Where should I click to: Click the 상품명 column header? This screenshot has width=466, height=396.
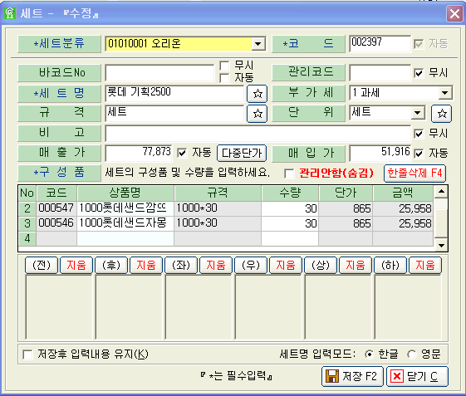pos(125,193)
